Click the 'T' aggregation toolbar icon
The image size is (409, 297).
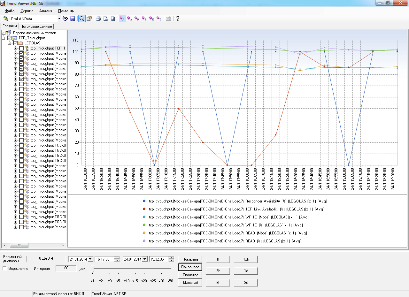pos(158,19)
